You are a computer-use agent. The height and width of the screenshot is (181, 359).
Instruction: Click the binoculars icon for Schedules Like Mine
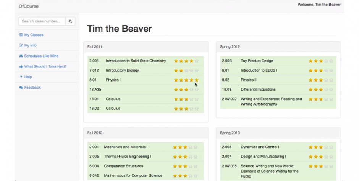pyautogui.click(x=21, y=56)
